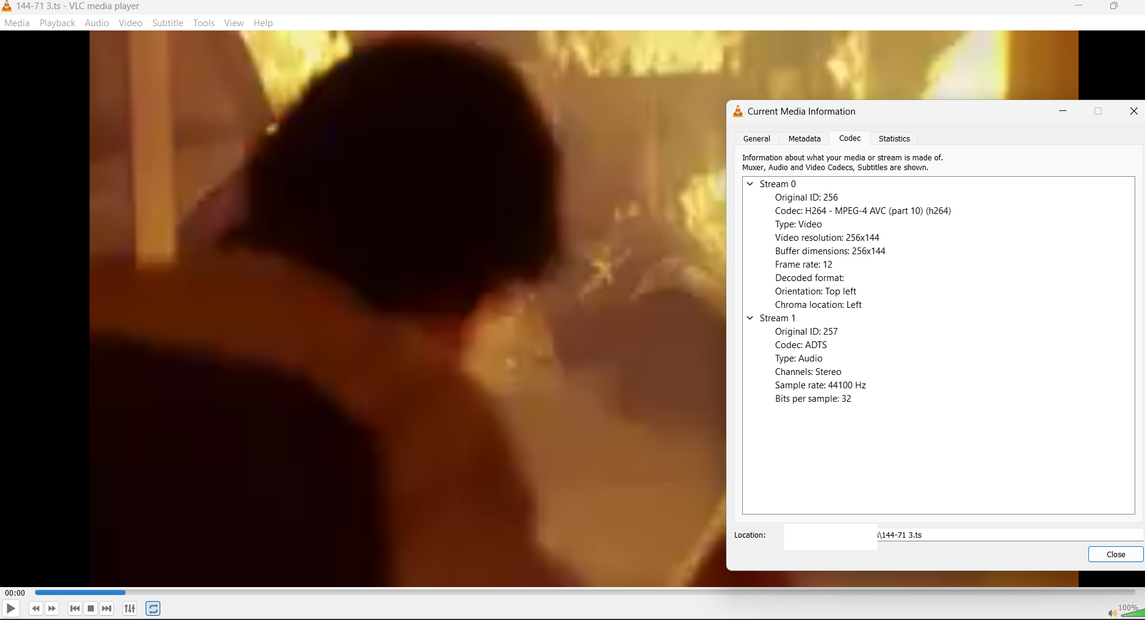The width and height of the screenshot is (1145, 620).
Task: Select 'Video resolution: 256x144' row
Action: tap(827, 238)
